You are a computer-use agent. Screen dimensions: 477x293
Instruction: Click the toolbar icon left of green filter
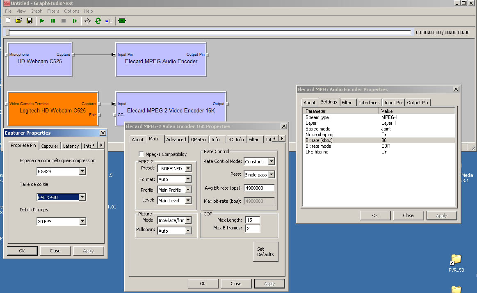[x=109, y=21]
